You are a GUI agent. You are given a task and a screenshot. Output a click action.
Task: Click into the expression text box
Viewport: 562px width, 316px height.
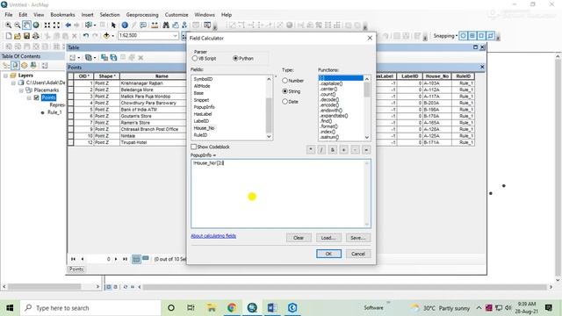coord(281,193)
